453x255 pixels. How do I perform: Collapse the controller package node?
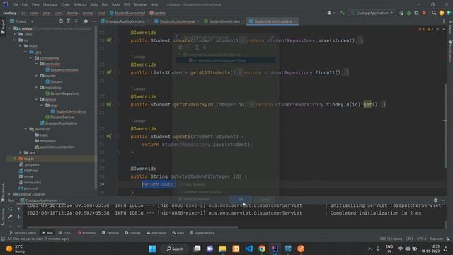pos(36,64)
